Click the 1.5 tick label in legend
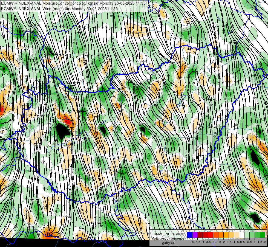Viewport: 268px width, 247px height. click(x=260, y=242)
